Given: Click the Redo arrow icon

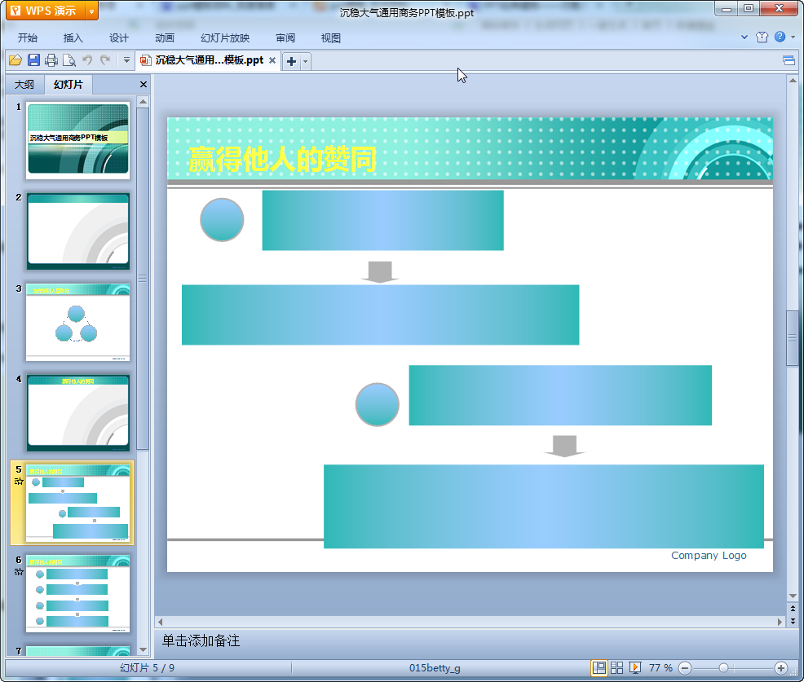Looking at the screenshot, I should 106,60.
